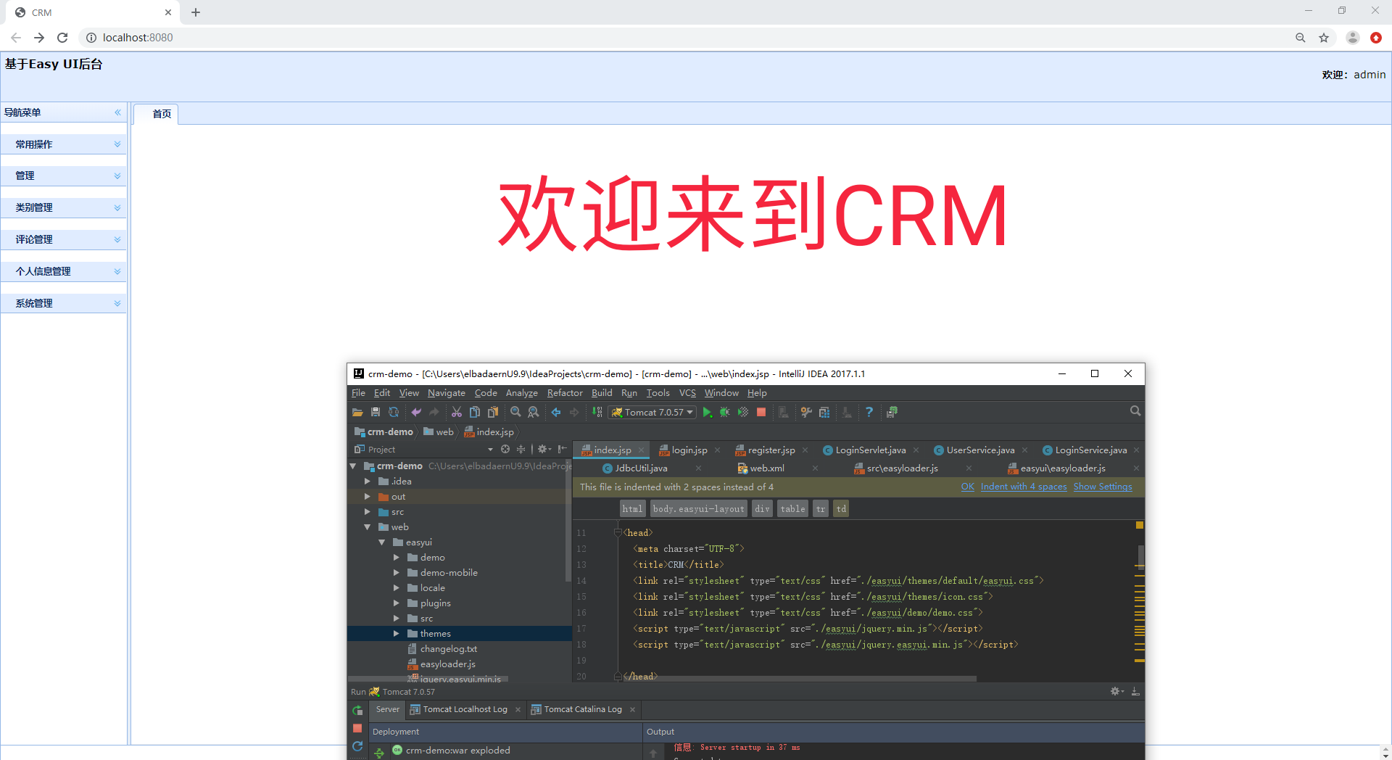The width and height of the screenshot is (1392, 760).
Task: Click the Chrome address bar
Action: (681, 38)
